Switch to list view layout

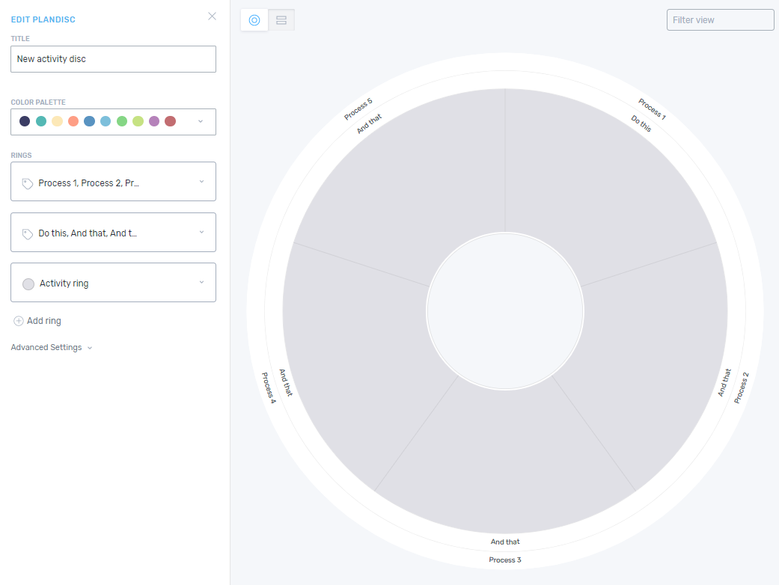[x=281, y=20]
